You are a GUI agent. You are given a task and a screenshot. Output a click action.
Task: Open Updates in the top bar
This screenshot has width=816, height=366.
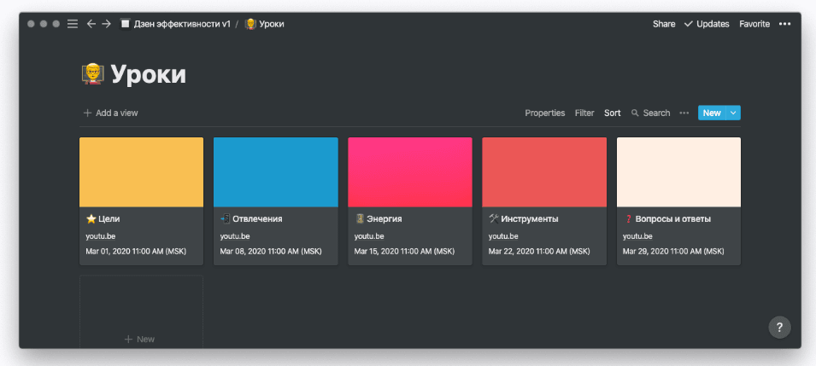[713, 24]
